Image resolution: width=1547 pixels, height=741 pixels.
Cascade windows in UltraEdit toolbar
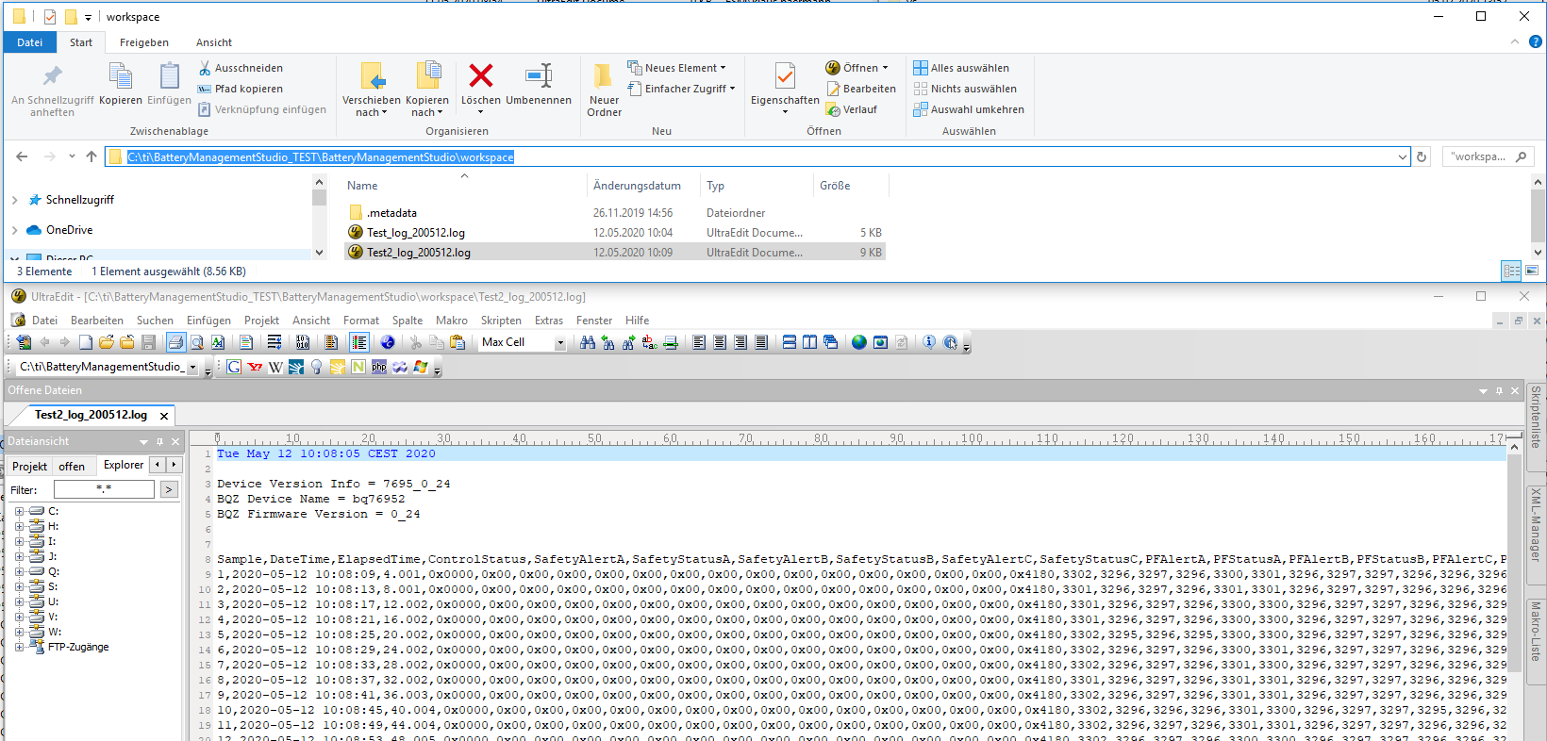[830, 342]
